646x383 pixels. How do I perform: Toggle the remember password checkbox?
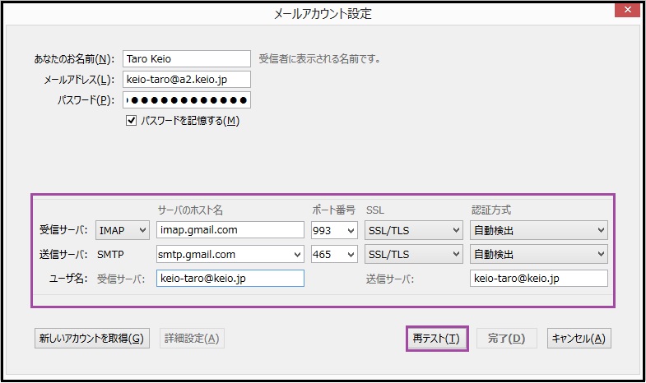[131, 121]
